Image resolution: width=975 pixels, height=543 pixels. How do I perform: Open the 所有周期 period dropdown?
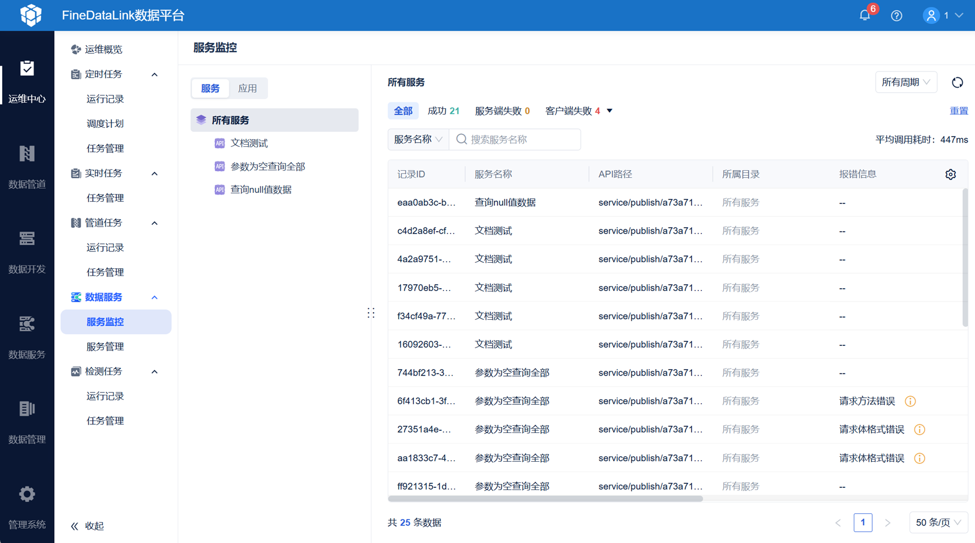(x=906, y=82)
